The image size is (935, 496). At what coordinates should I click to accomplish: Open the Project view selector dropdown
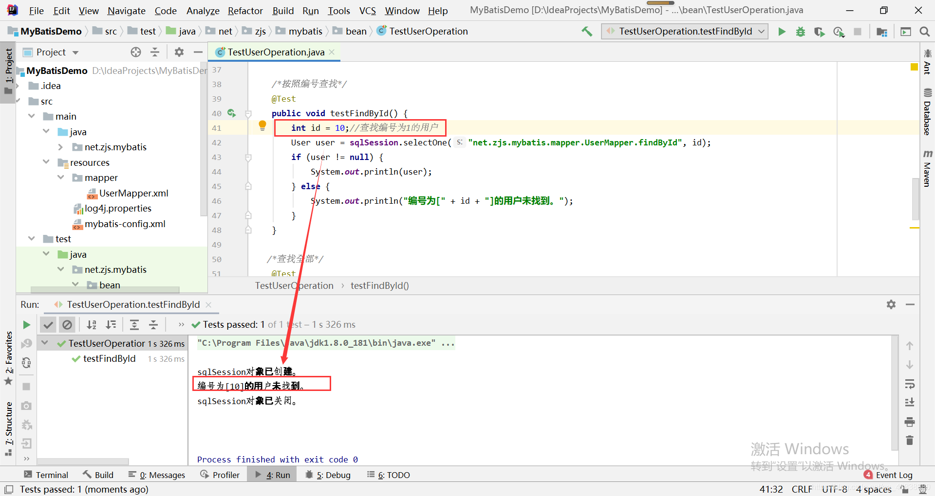75,53
